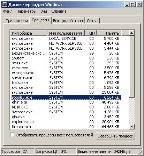Sort by the Память column header
Screen dimensions: 144x156
(109, 33)
